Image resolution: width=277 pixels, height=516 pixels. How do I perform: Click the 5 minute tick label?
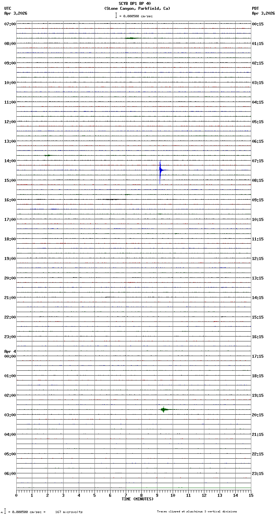pos(95,495)
